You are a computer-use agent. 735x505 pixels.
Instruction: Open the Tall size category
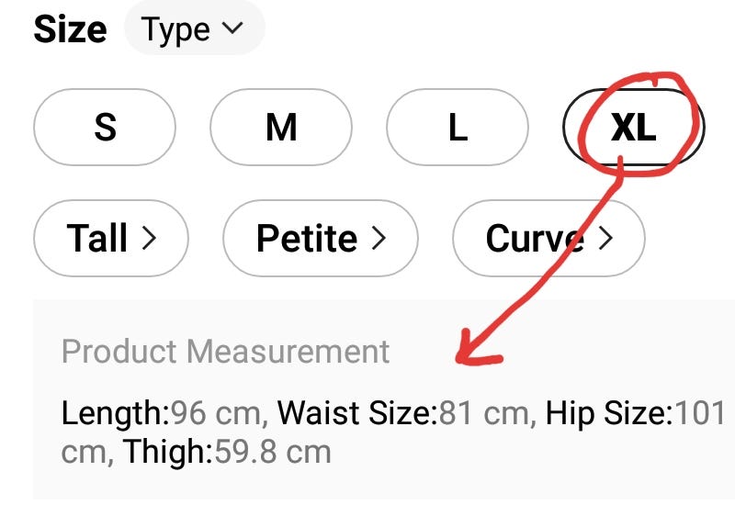pyautogui.click(x=110, y=239)
